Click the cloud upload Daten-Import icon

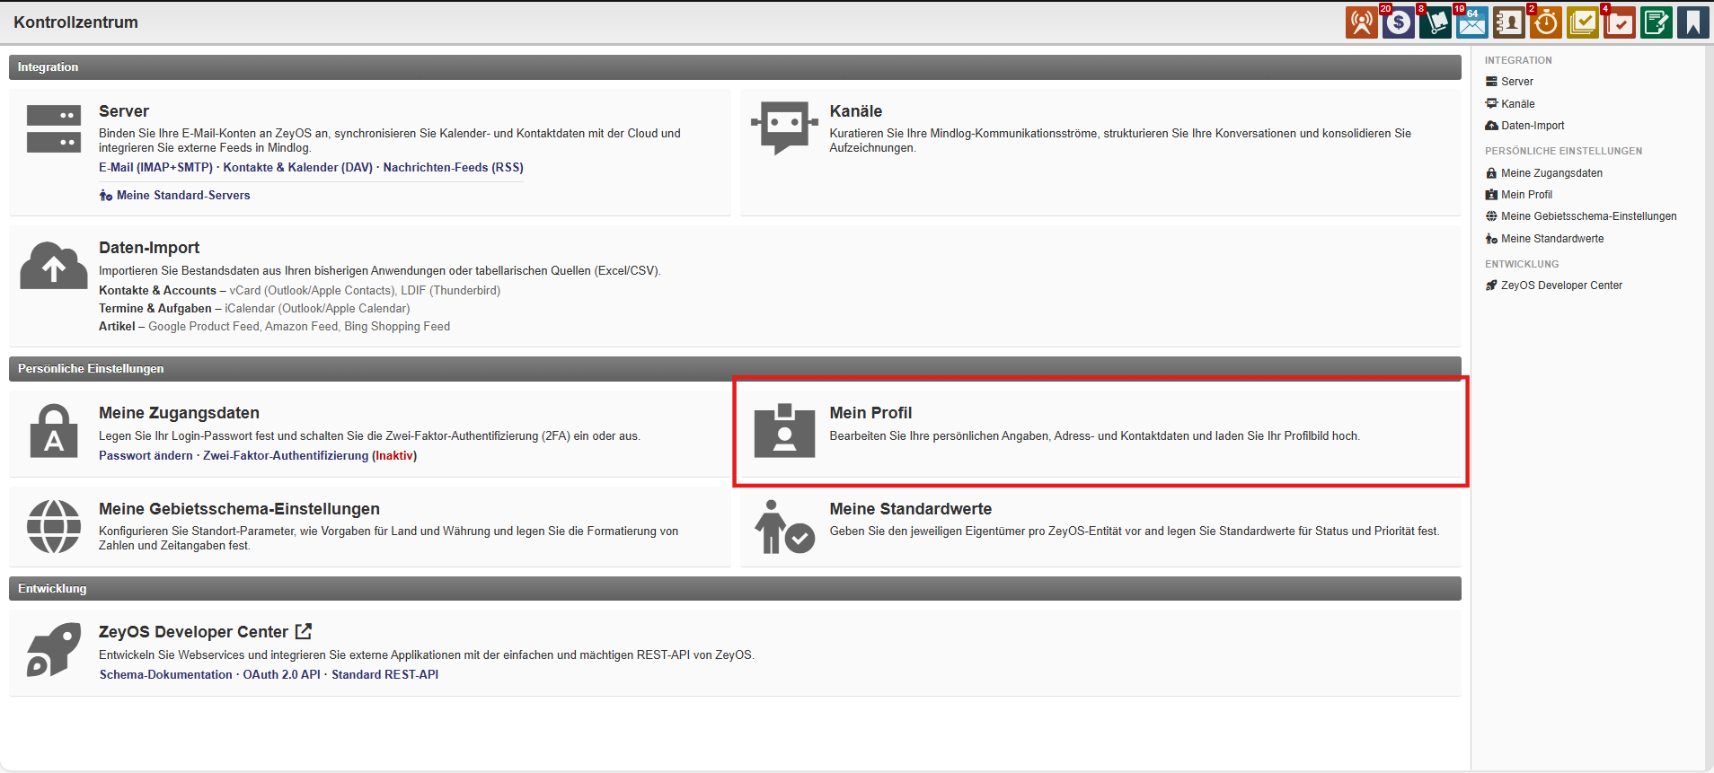coord(54,267)
